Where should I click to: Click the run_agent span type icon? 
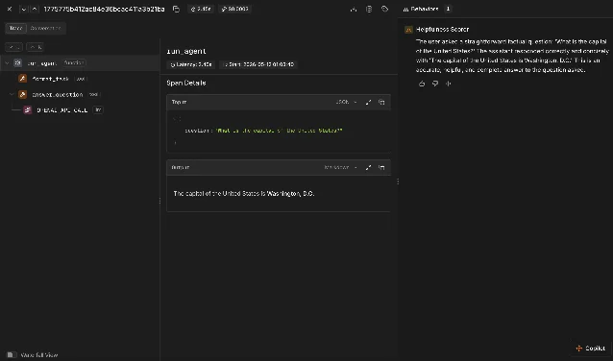(17, 63)
